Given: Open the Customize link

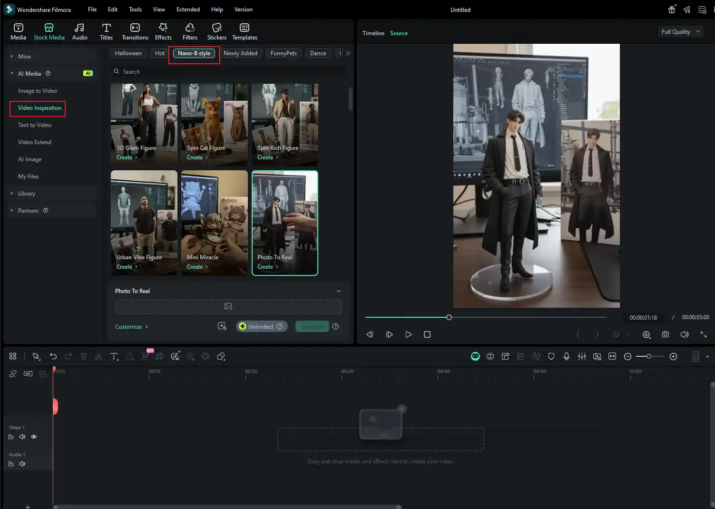Looking at the screenshot, I should pyautogui.click(x=131, y=326).
